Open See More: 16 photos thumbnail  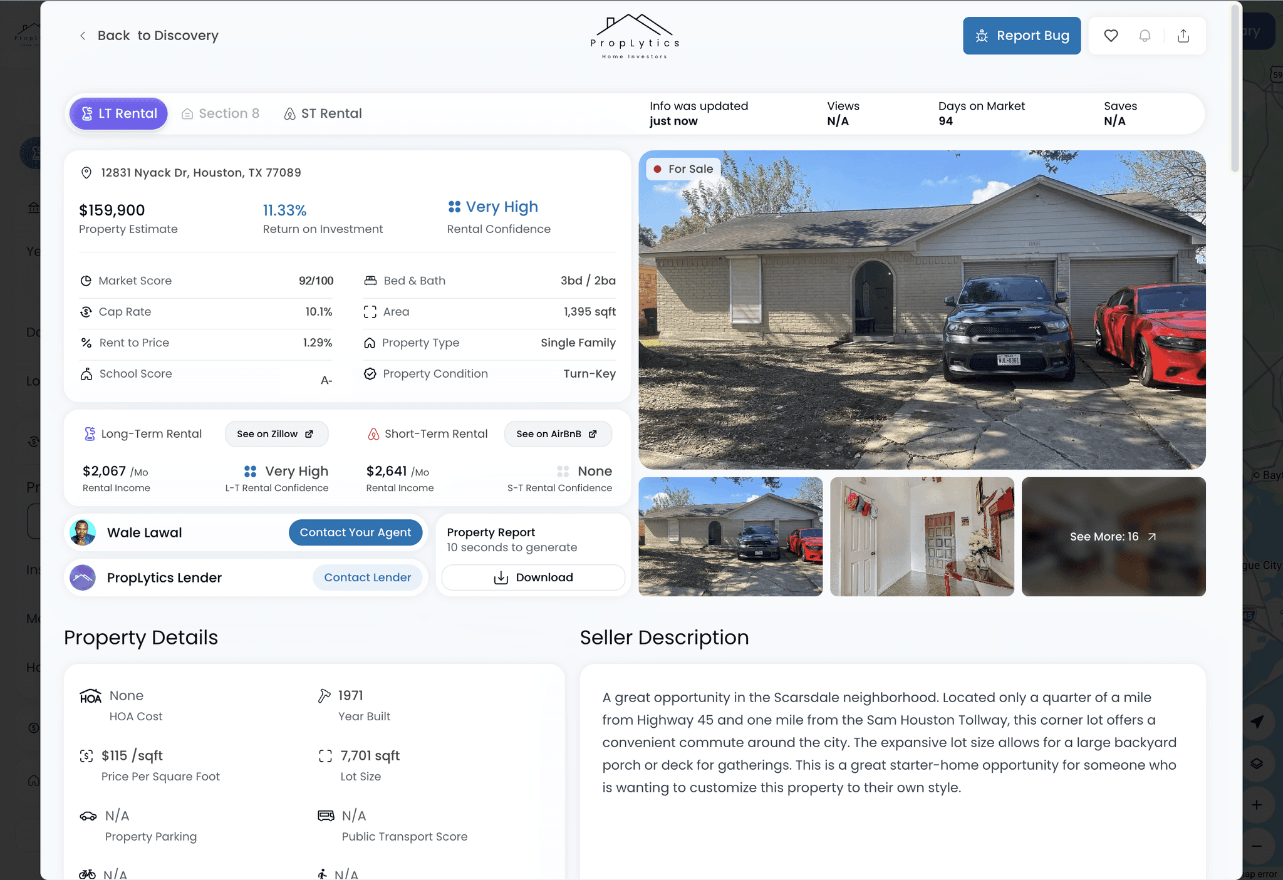coord(1113,537)
